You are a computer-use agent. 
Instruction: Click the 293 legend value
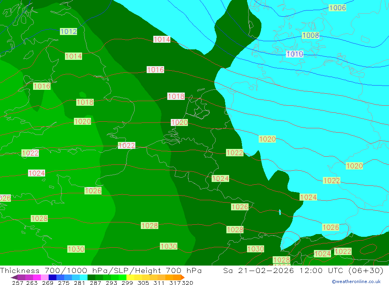[x=111, y=283]
